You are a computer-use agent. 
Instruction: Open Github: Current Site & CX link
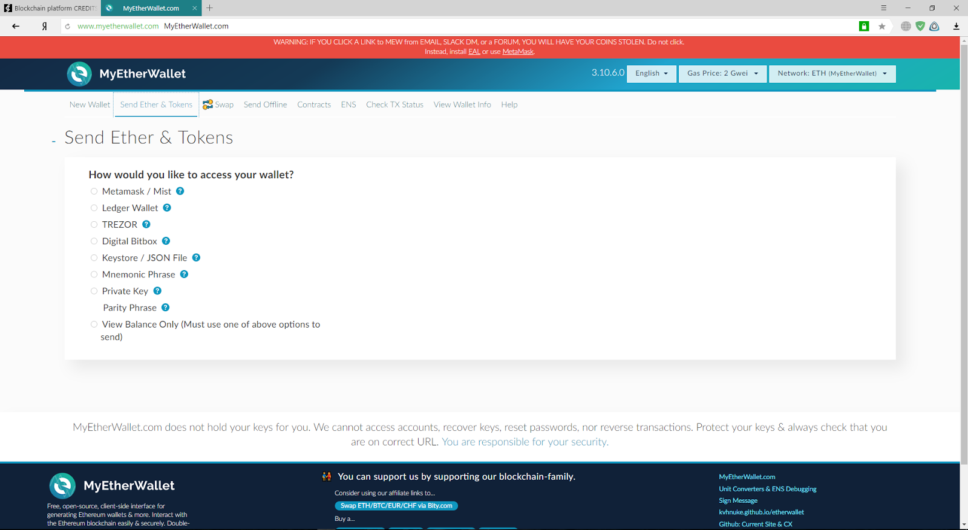756,524
